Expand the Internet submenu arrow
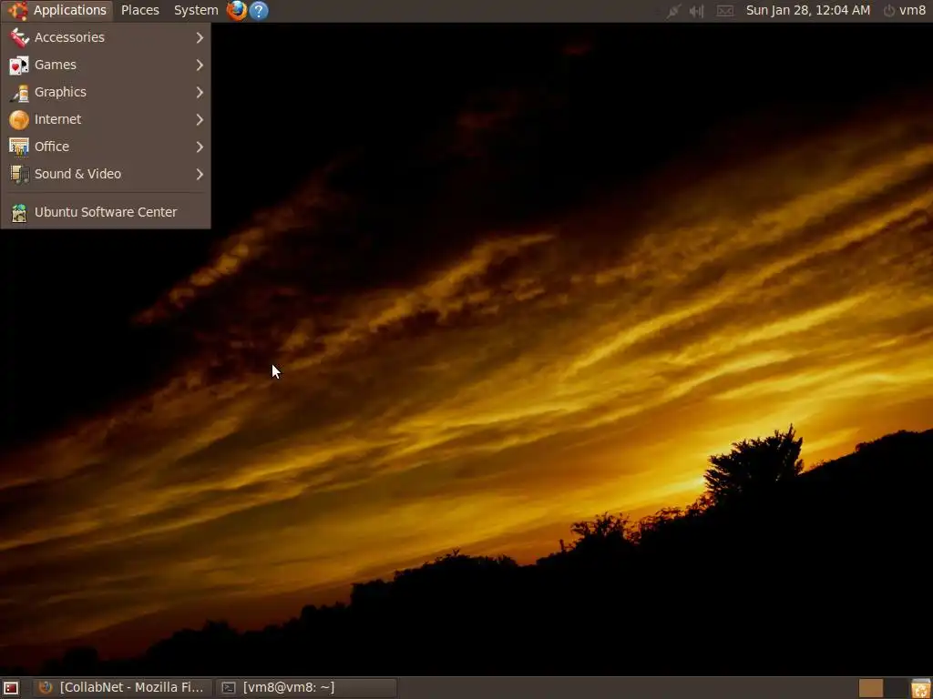 coord(200,119)
